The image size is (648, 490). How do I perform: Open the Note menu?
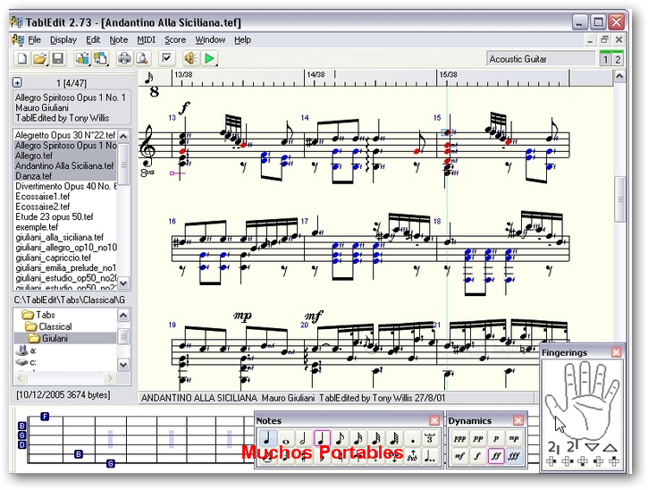(x=119, y=39)
